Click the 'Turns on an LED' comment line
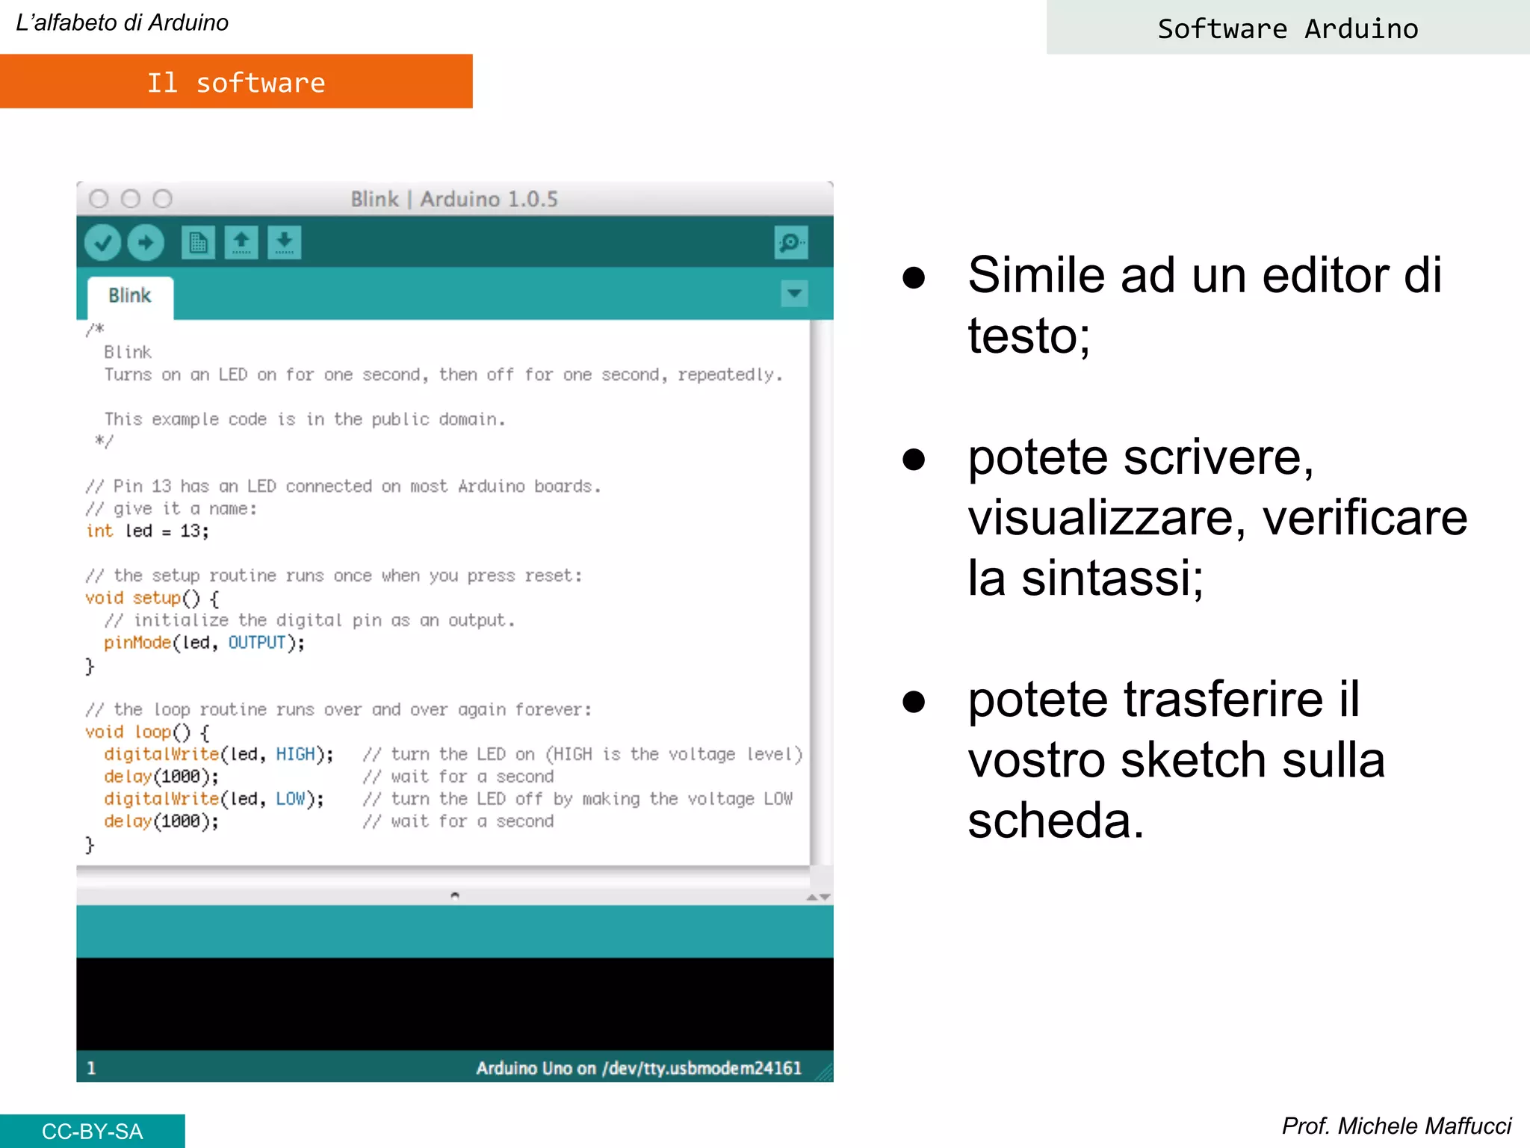Image resolution: width=1530 pixels, height=1148 pixels. (443, 374)
